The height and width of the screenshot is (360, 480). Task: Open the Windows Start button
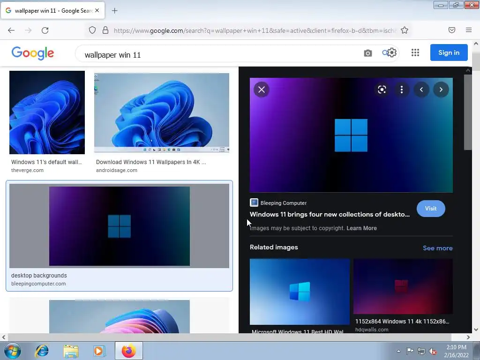click(12, 351)
